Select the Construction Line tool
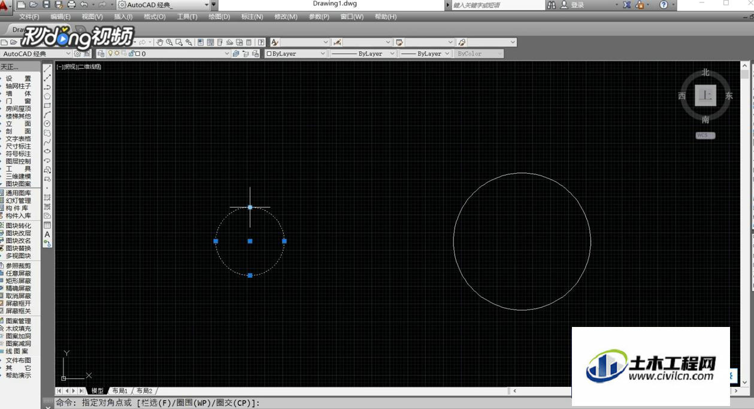The width and height of the screenshot is (754, 409). (47, 78)
